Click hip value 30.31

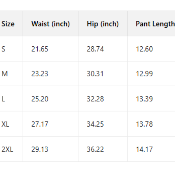[95, 74]
